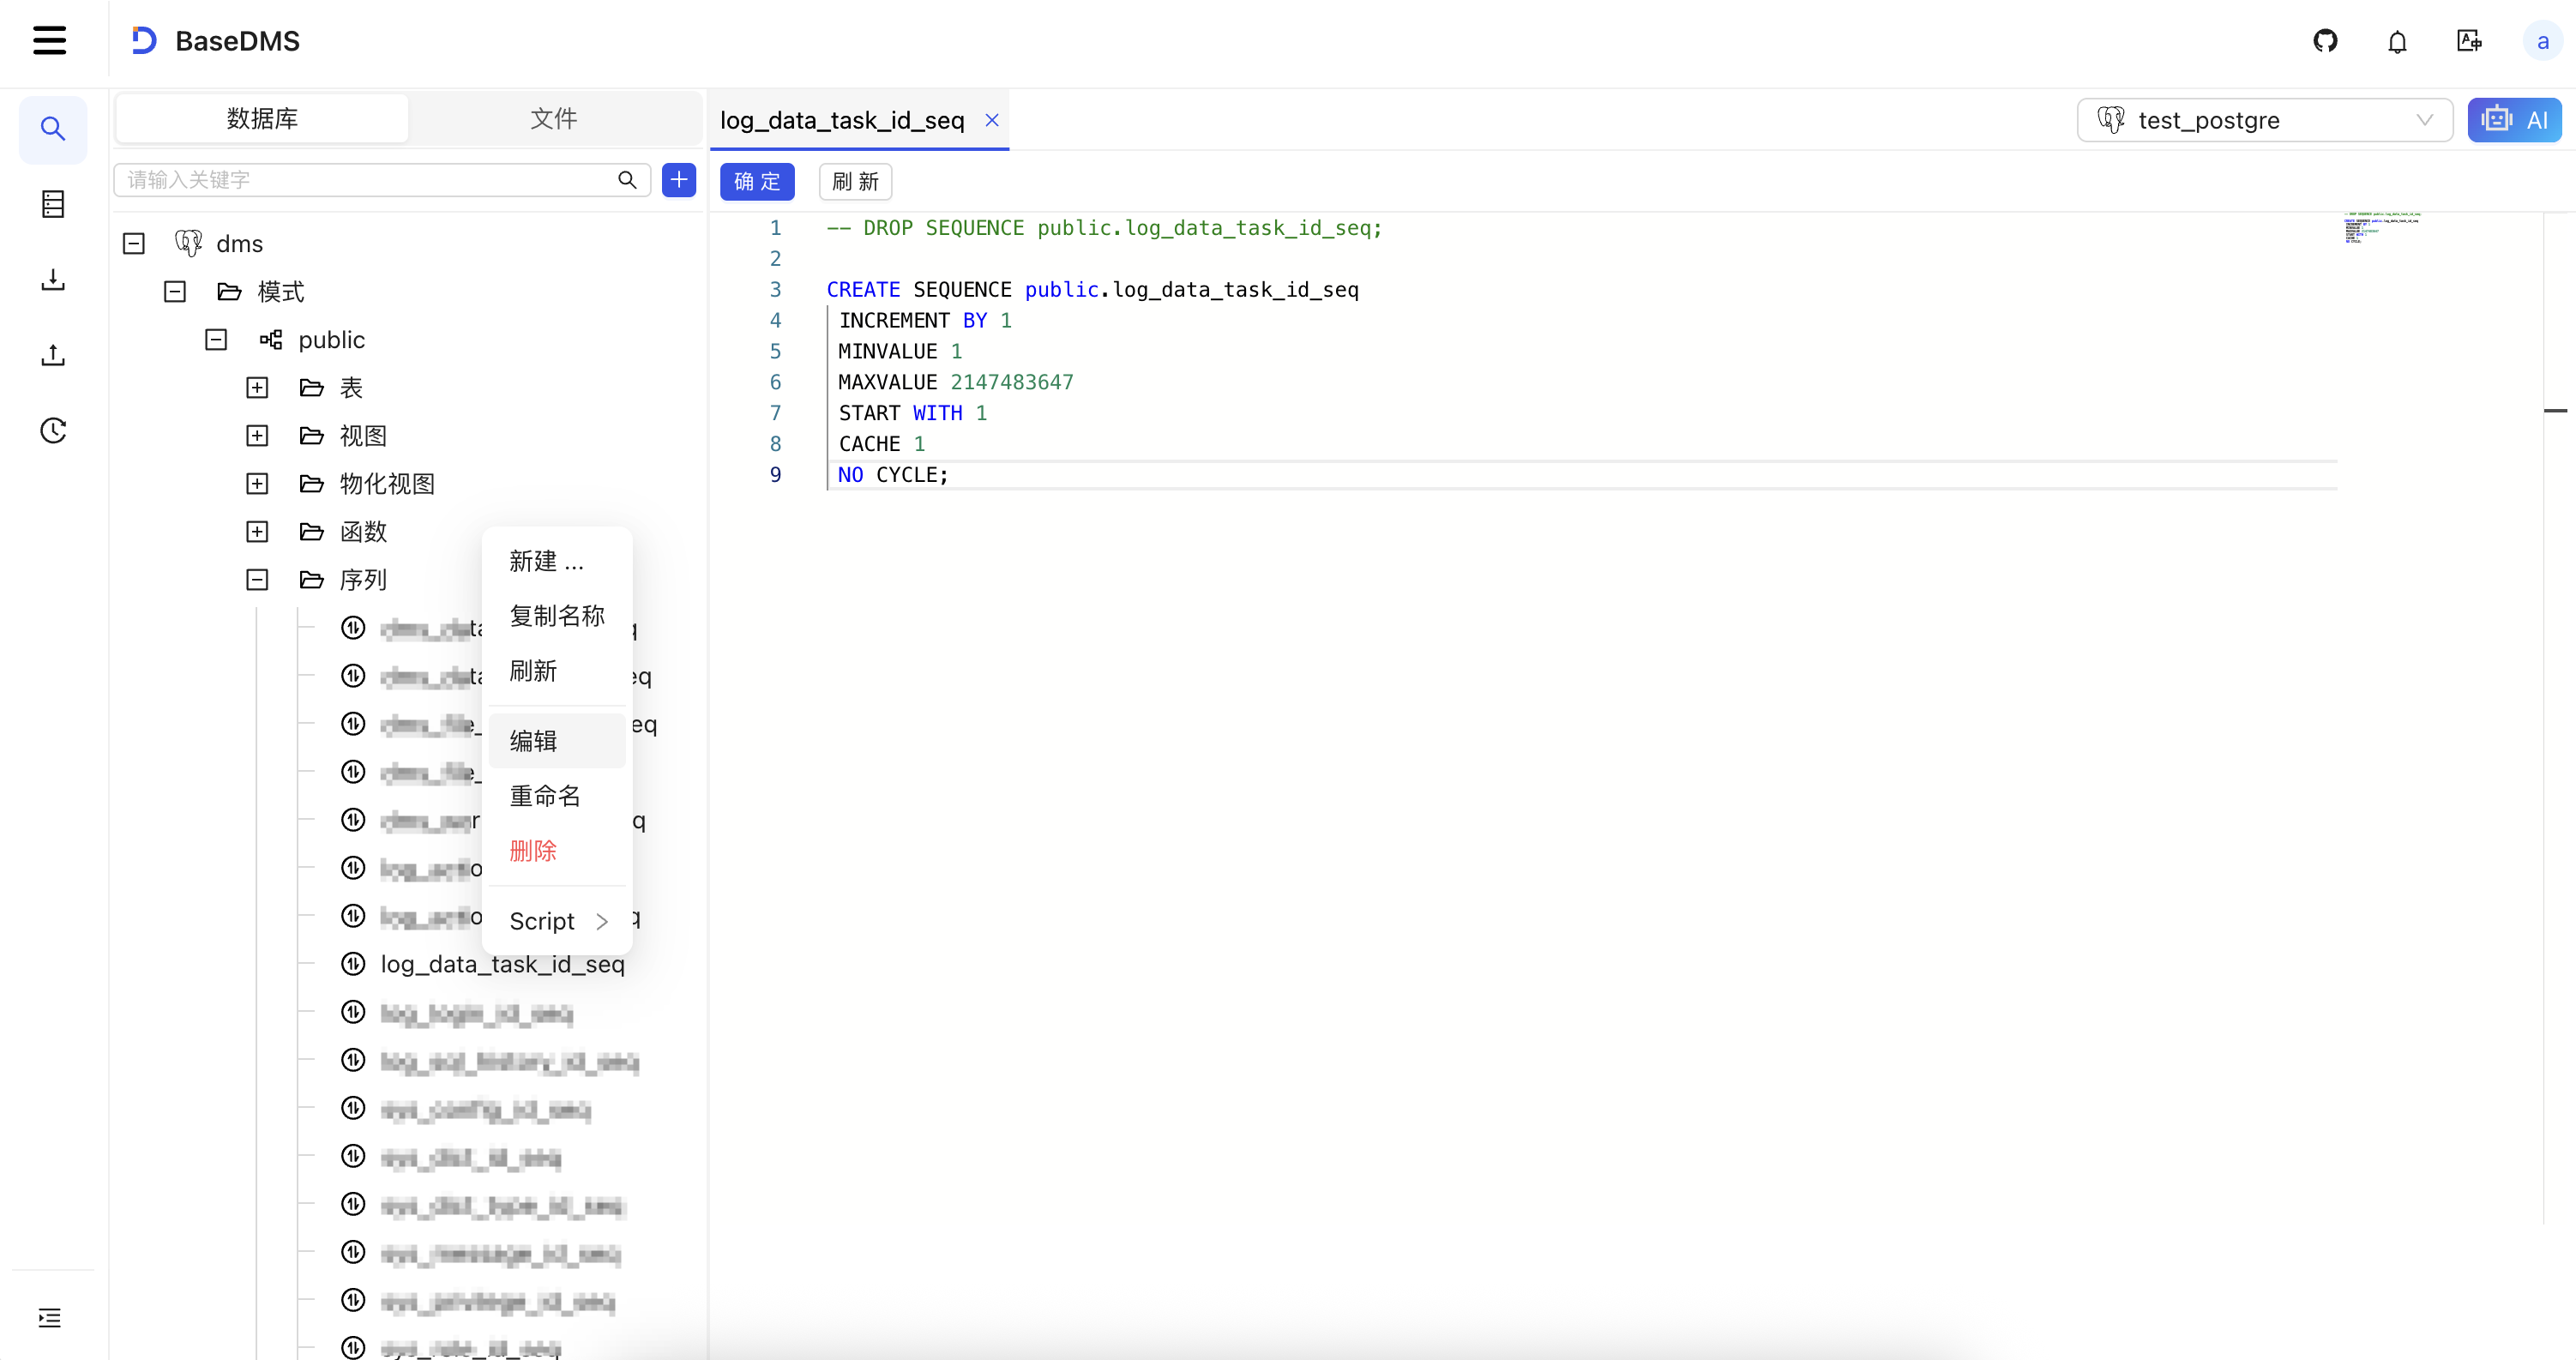The height and width of the screenshot is (1360, 2576).
Task: Click the 刷新 toolbar button
Action: click(855, 181)
